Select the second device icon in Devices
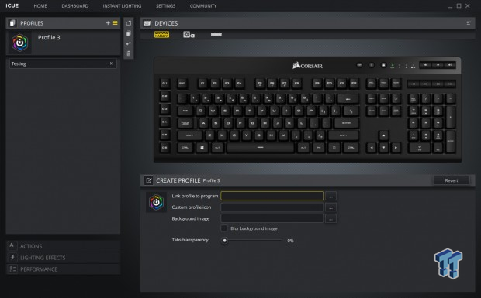Viewport: 481px width, 298px height. 189,35
